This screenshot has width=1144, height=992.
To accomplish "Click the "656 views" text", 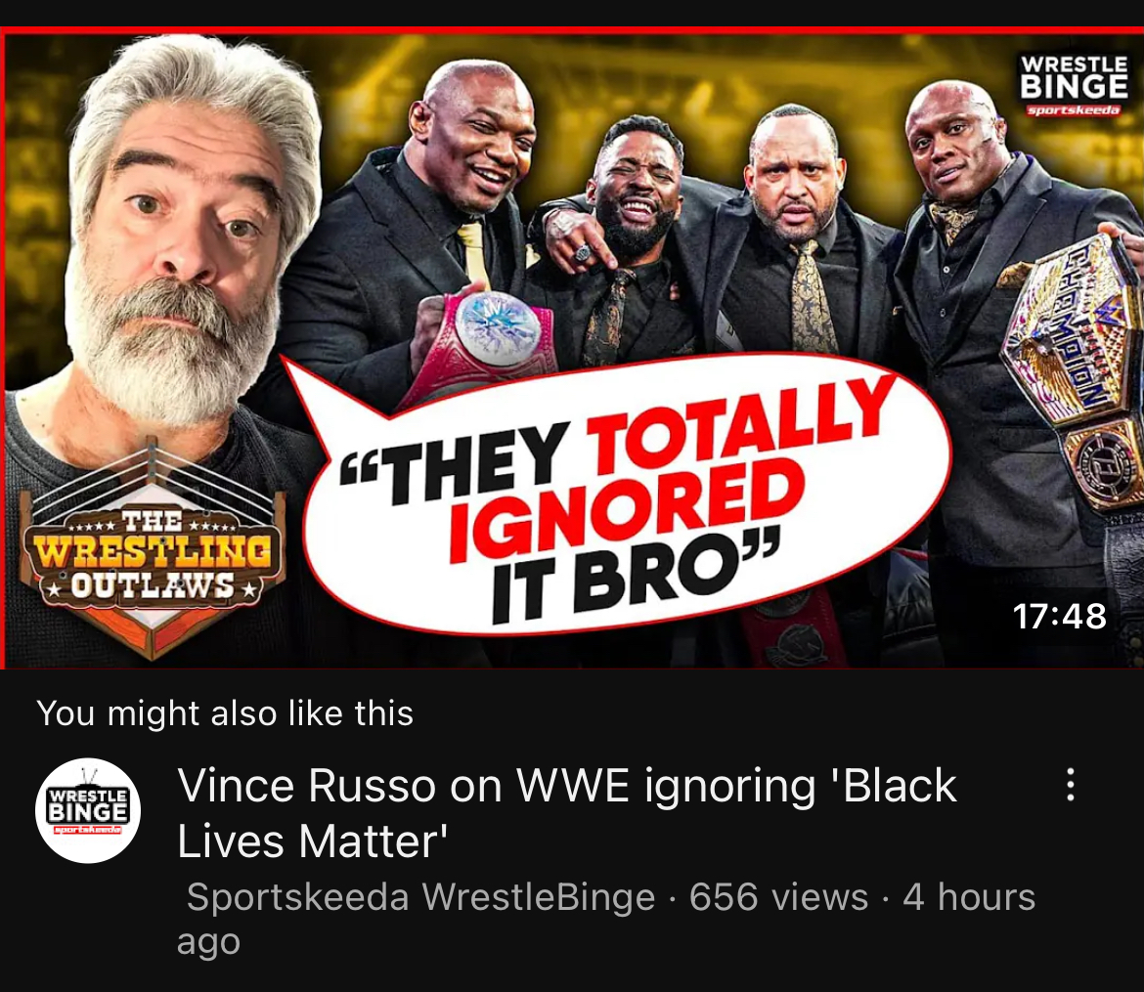I will click(778, 896).
